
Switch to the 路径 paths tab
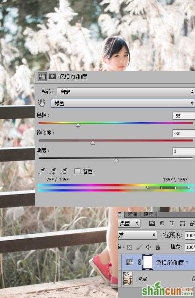[x=148, y=214]
